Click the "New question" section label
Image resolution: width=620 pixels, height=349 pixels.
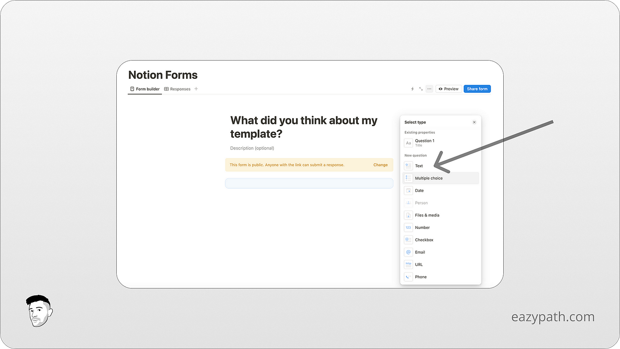[x=416, y=156]
